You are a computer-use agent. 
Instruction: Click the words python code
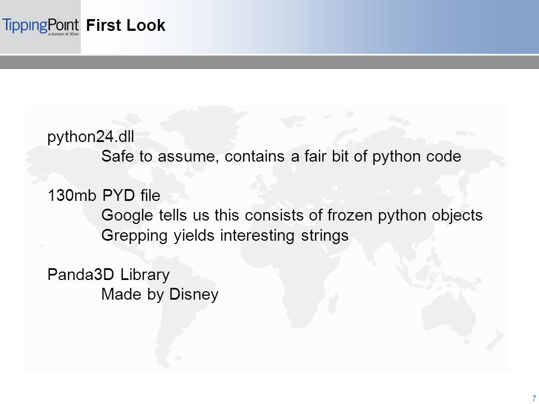(x=417, y=157)
